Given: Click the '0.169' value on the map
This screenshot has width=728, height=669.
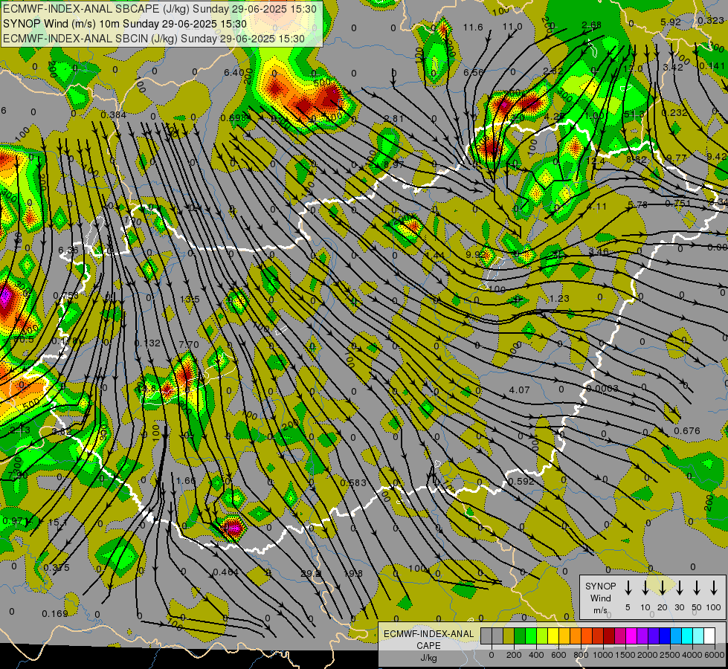Looking at the screenshot, I should [55, 614].
